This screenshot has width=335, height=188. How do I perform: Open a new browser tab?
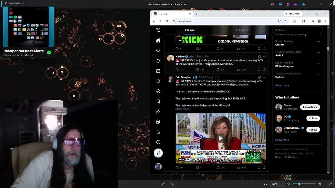coord(196,14)
